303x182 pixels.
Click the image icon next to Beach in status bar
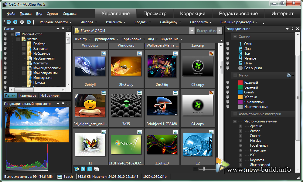60,177
